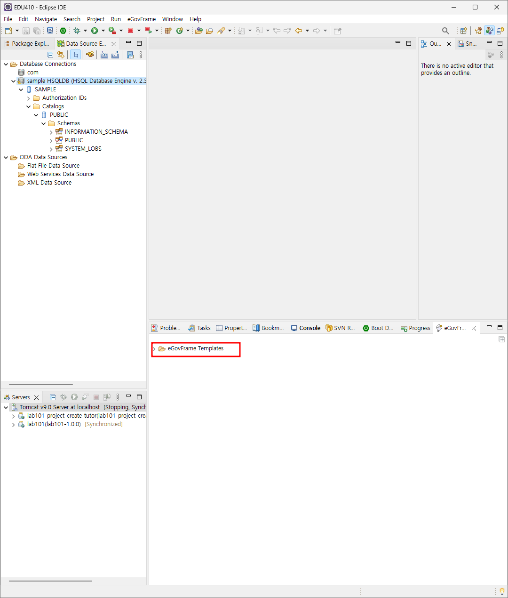Open the Window menu

pos(173,19)
